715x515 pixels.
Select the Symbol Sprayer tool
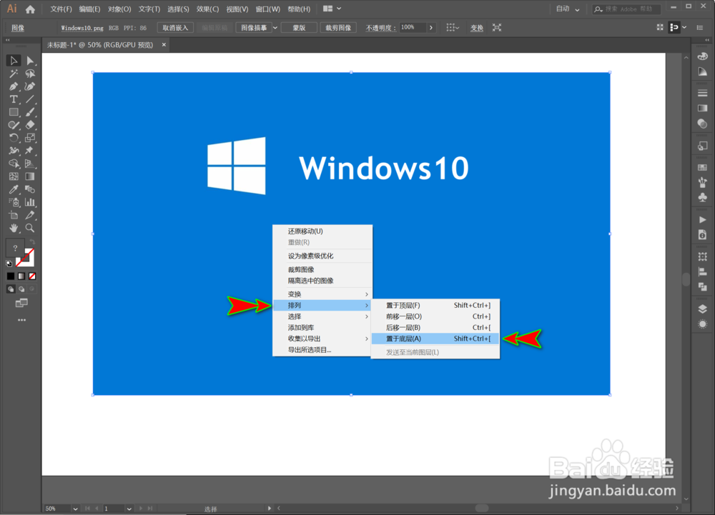(13, 202)
